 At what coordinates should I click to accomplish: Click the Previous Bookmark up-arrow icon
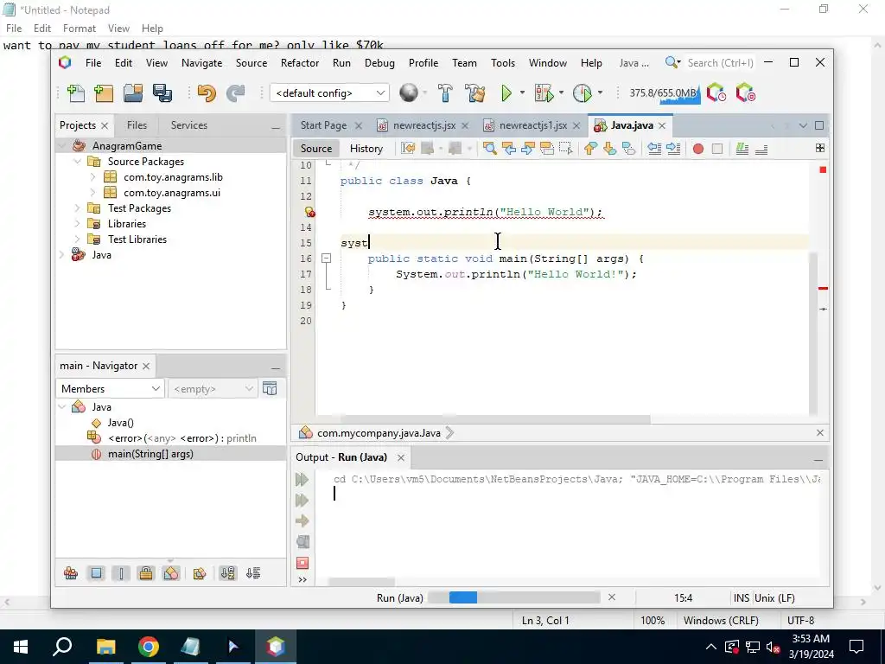point(590,149)
